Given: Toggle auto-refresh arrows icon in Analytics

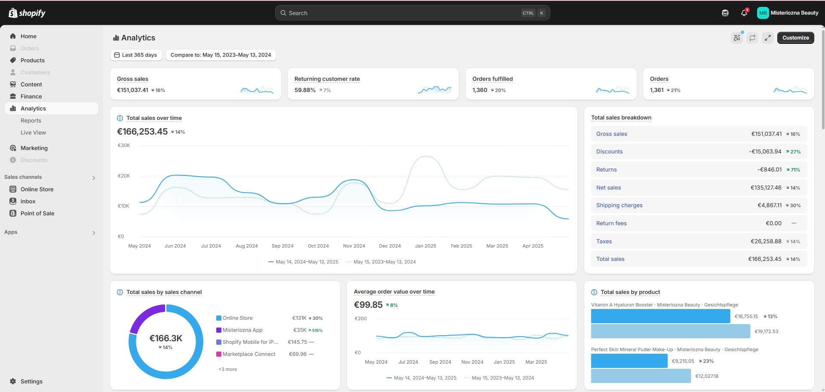Looking at the screenshot, I should [752, 38].
